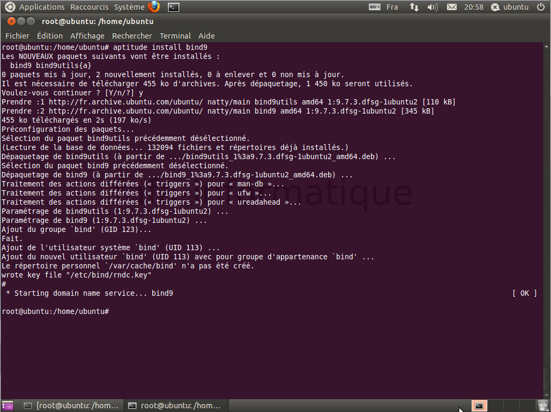Open the Rechercher menu
Screen dimensions: 551x412
pos(132,36)
